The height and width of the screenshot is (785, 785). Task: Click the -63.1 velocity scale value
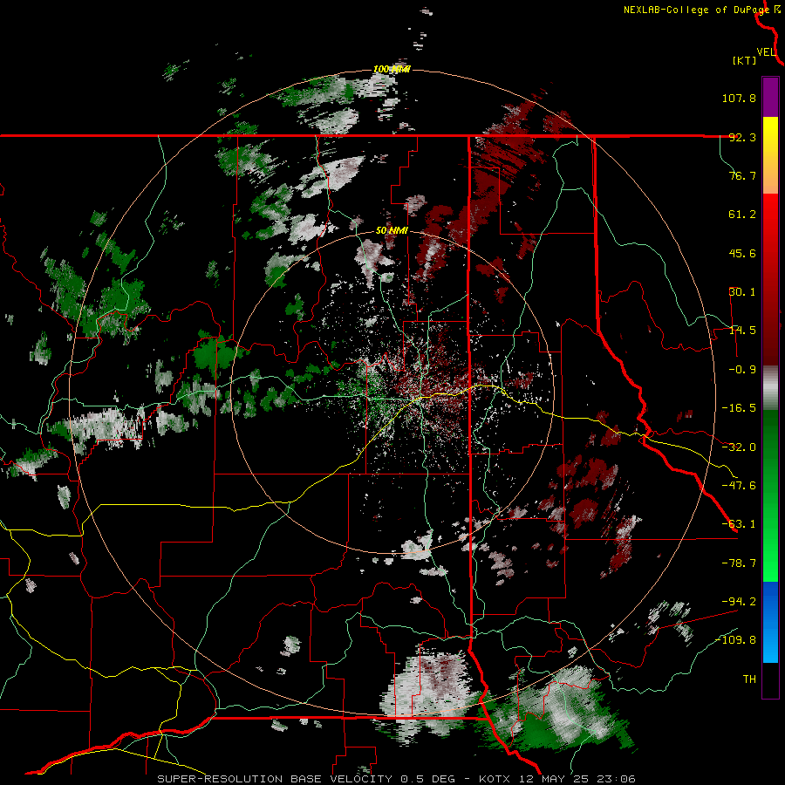pos(739,524)
